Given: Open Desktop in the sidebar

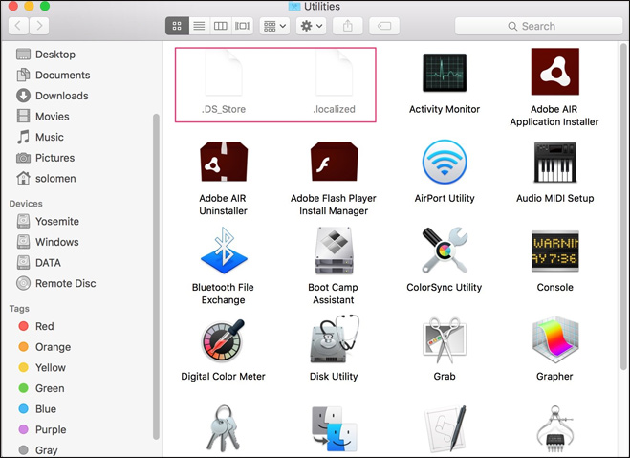Looking at the screenshot, I should 45,55.
